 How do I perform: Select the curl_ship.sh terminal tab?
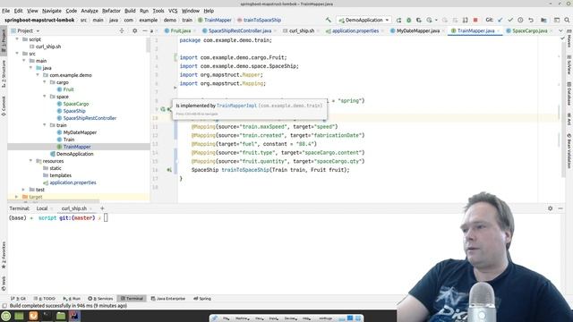coord(74,208)
